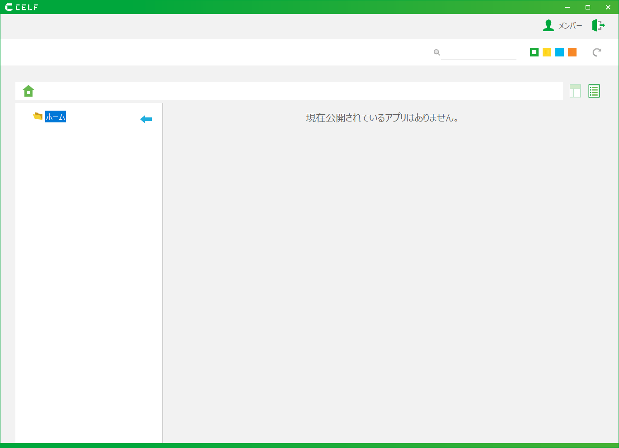Select the blue color theme swatch

click(559, 52)
